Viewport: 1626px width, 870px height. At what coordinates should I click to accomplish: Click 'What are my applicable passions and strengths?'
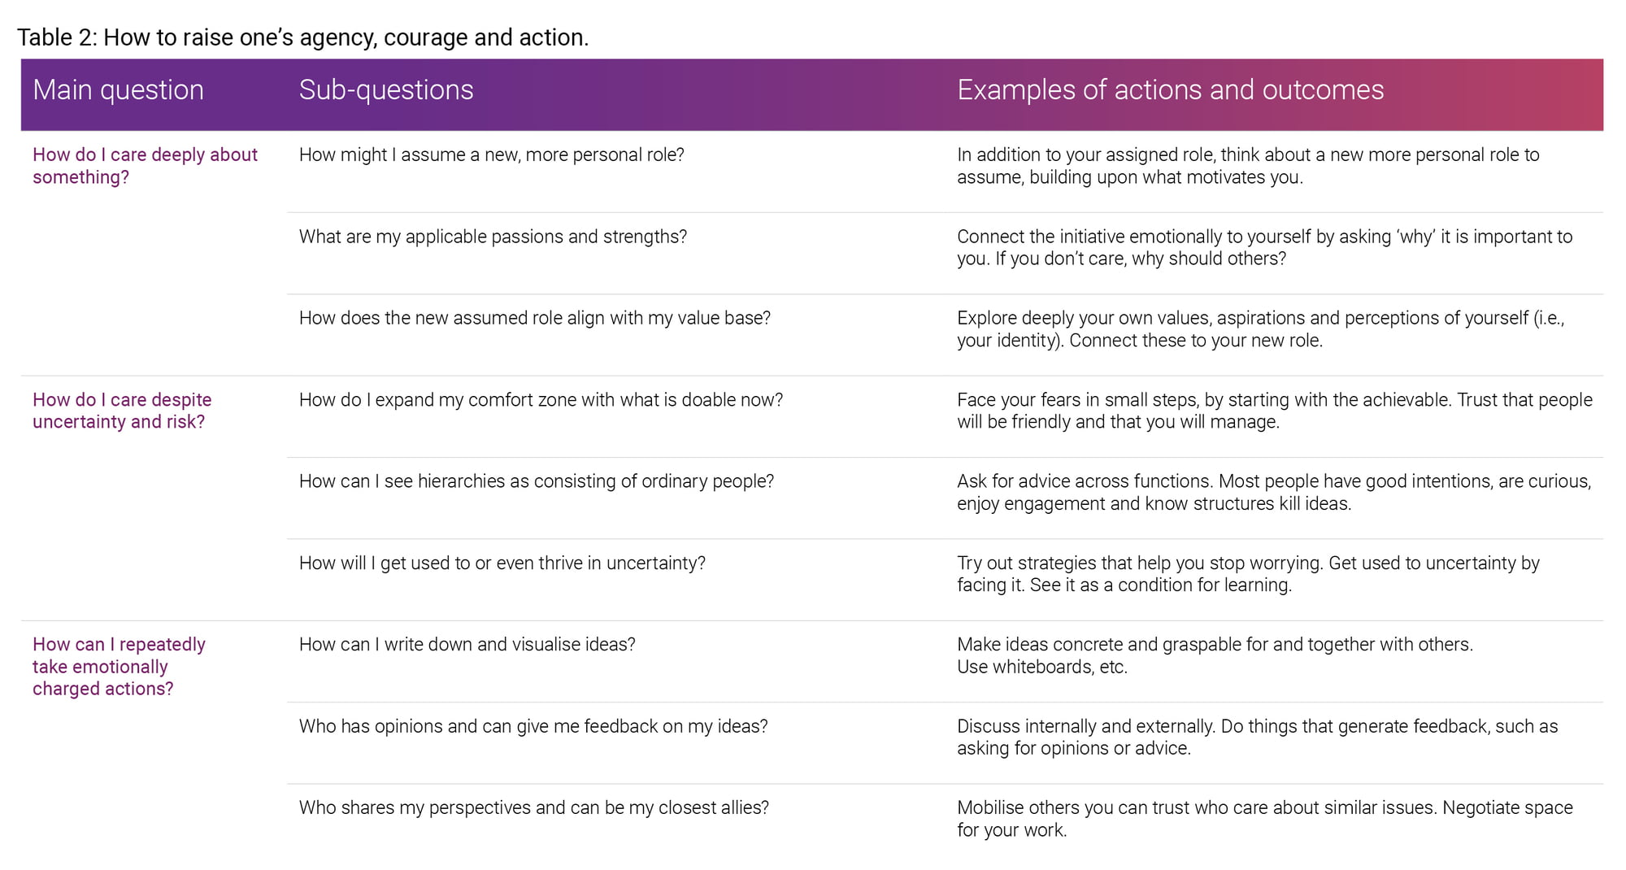[493, 237]
